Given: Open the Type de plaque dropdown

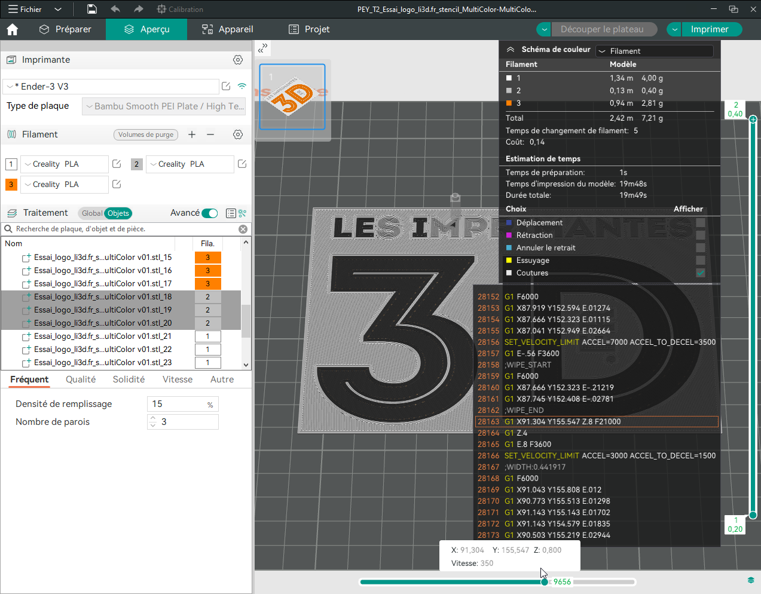Looking at the screenshot, I should point(164,106).
